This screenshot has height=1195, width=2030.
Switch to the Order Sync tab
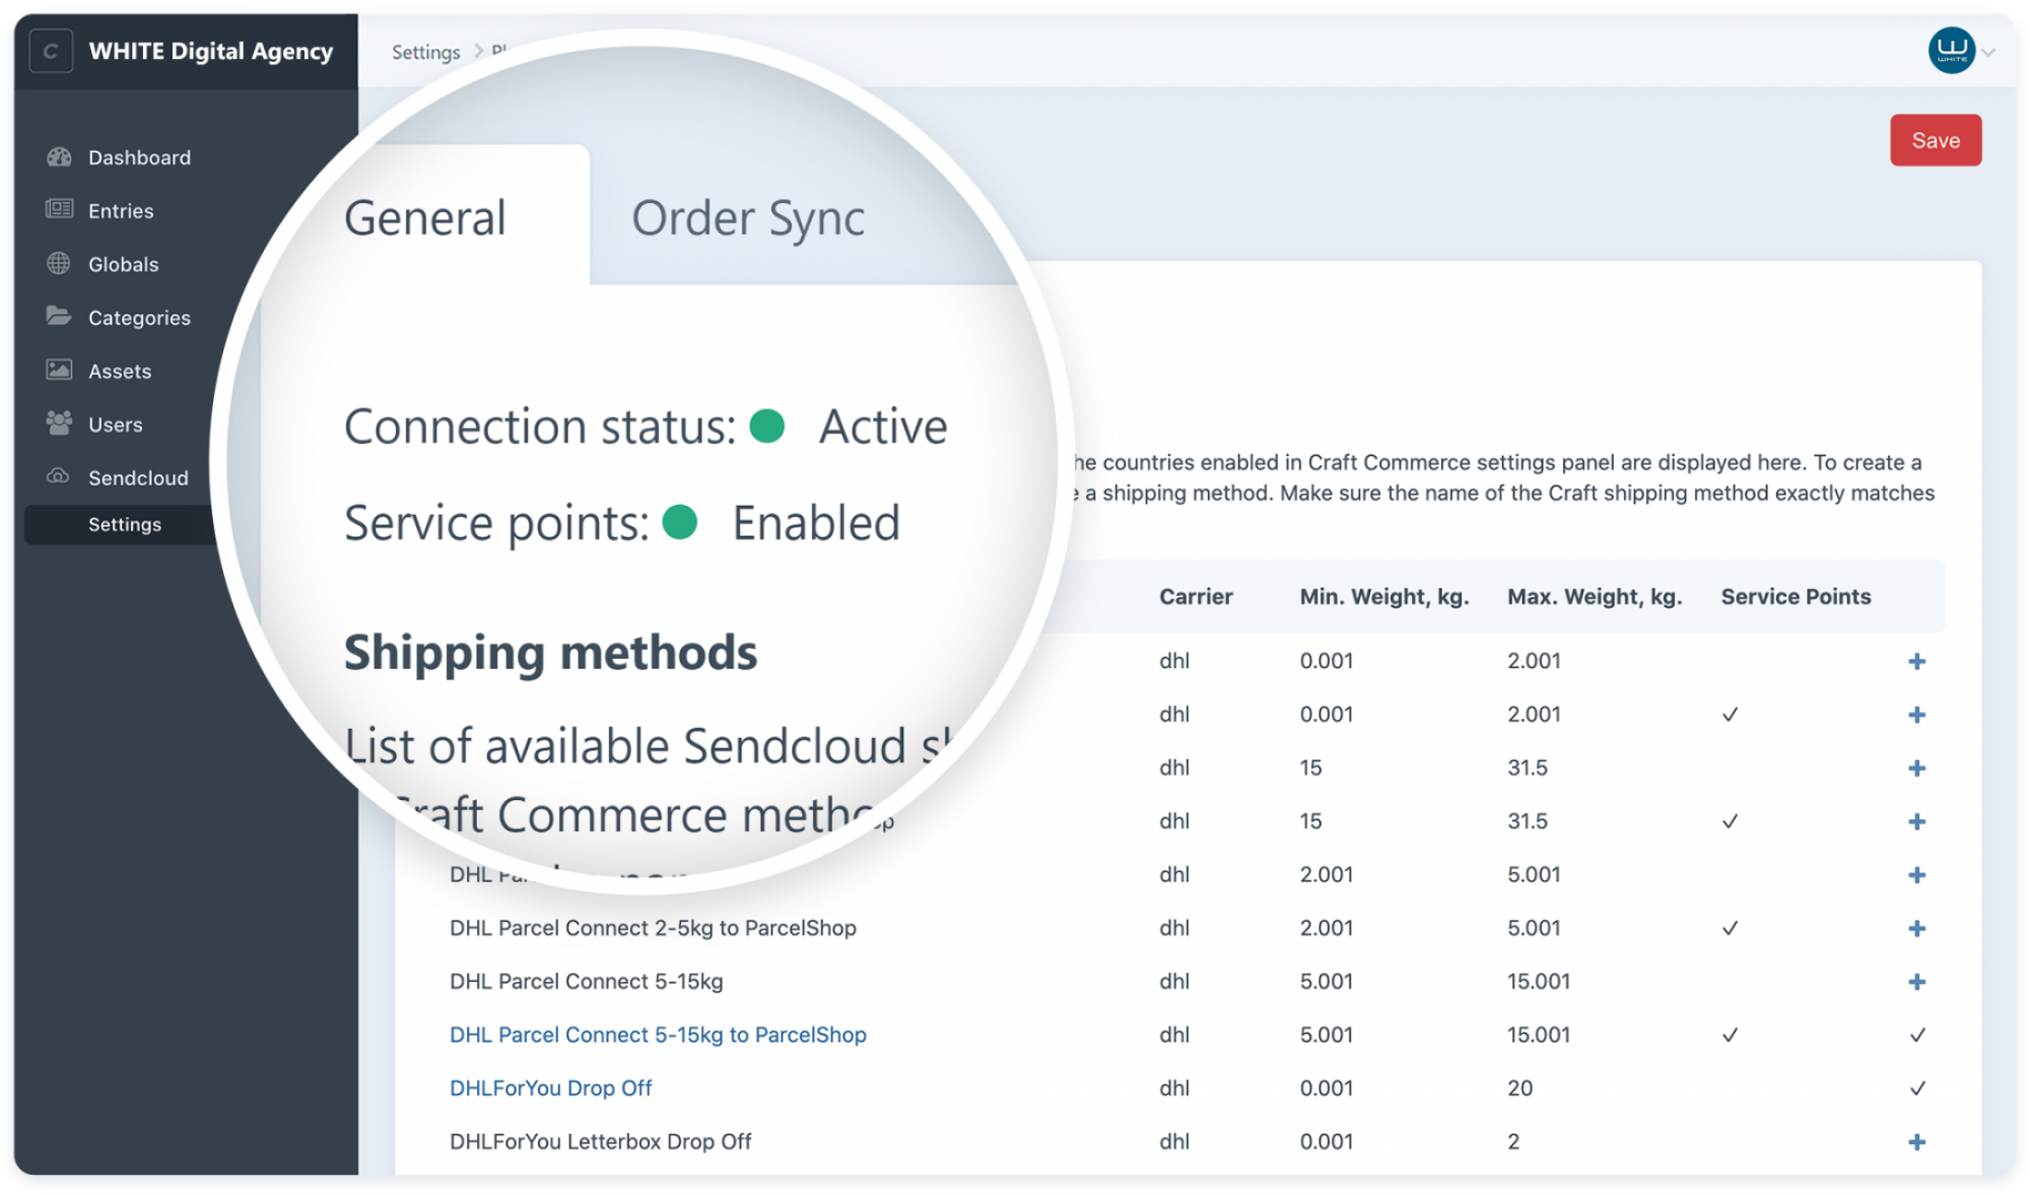pos(747,219)
